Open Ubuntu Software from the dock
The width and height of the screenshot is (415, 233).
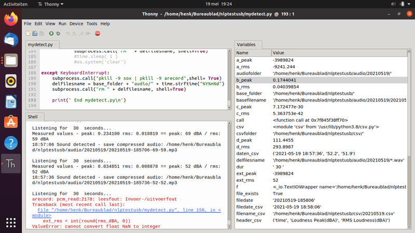coord(11,122)
